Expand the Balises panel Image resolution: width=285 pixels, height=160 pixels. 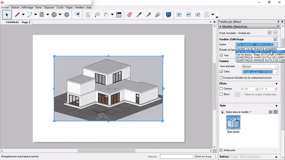point(277,157)
